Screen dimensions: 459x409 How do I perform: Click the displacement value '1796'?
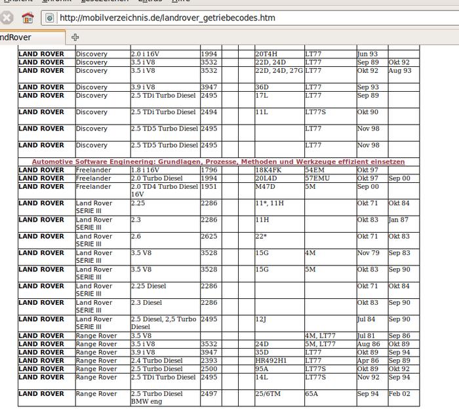209,170
